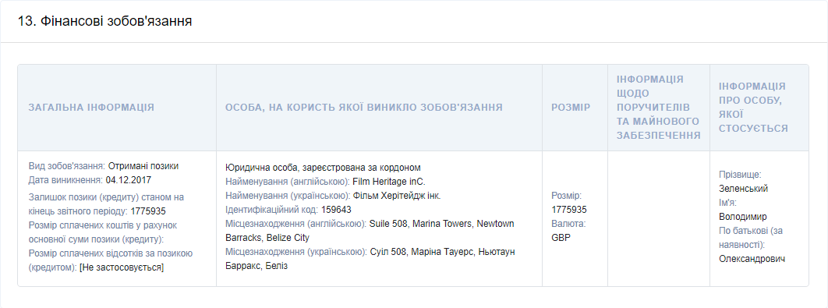Viewport: 828px width, 308px height.
Task: Select surname 'Зеленський'
Action: (x=744, y=189)
